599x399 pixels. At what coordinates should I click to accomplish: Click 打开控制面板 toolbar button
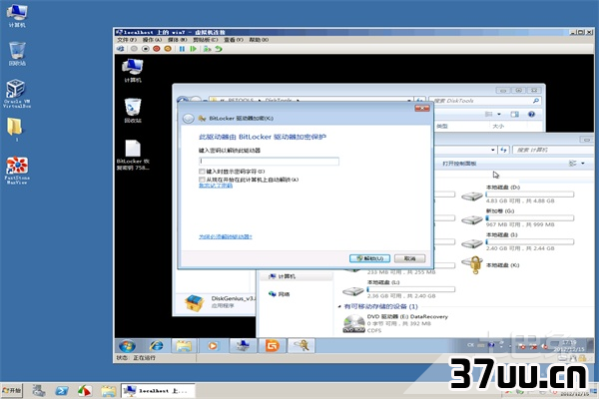pyautogui.click(x=459, y=164)
